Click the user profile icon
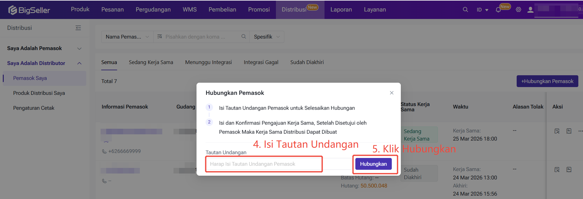583x199 pixels. click(530, 10)
